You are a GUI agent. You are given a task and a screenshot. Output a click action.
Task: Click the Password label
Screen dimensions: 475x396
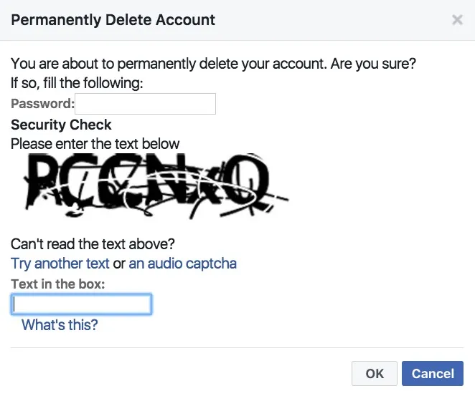coord(42,104)
